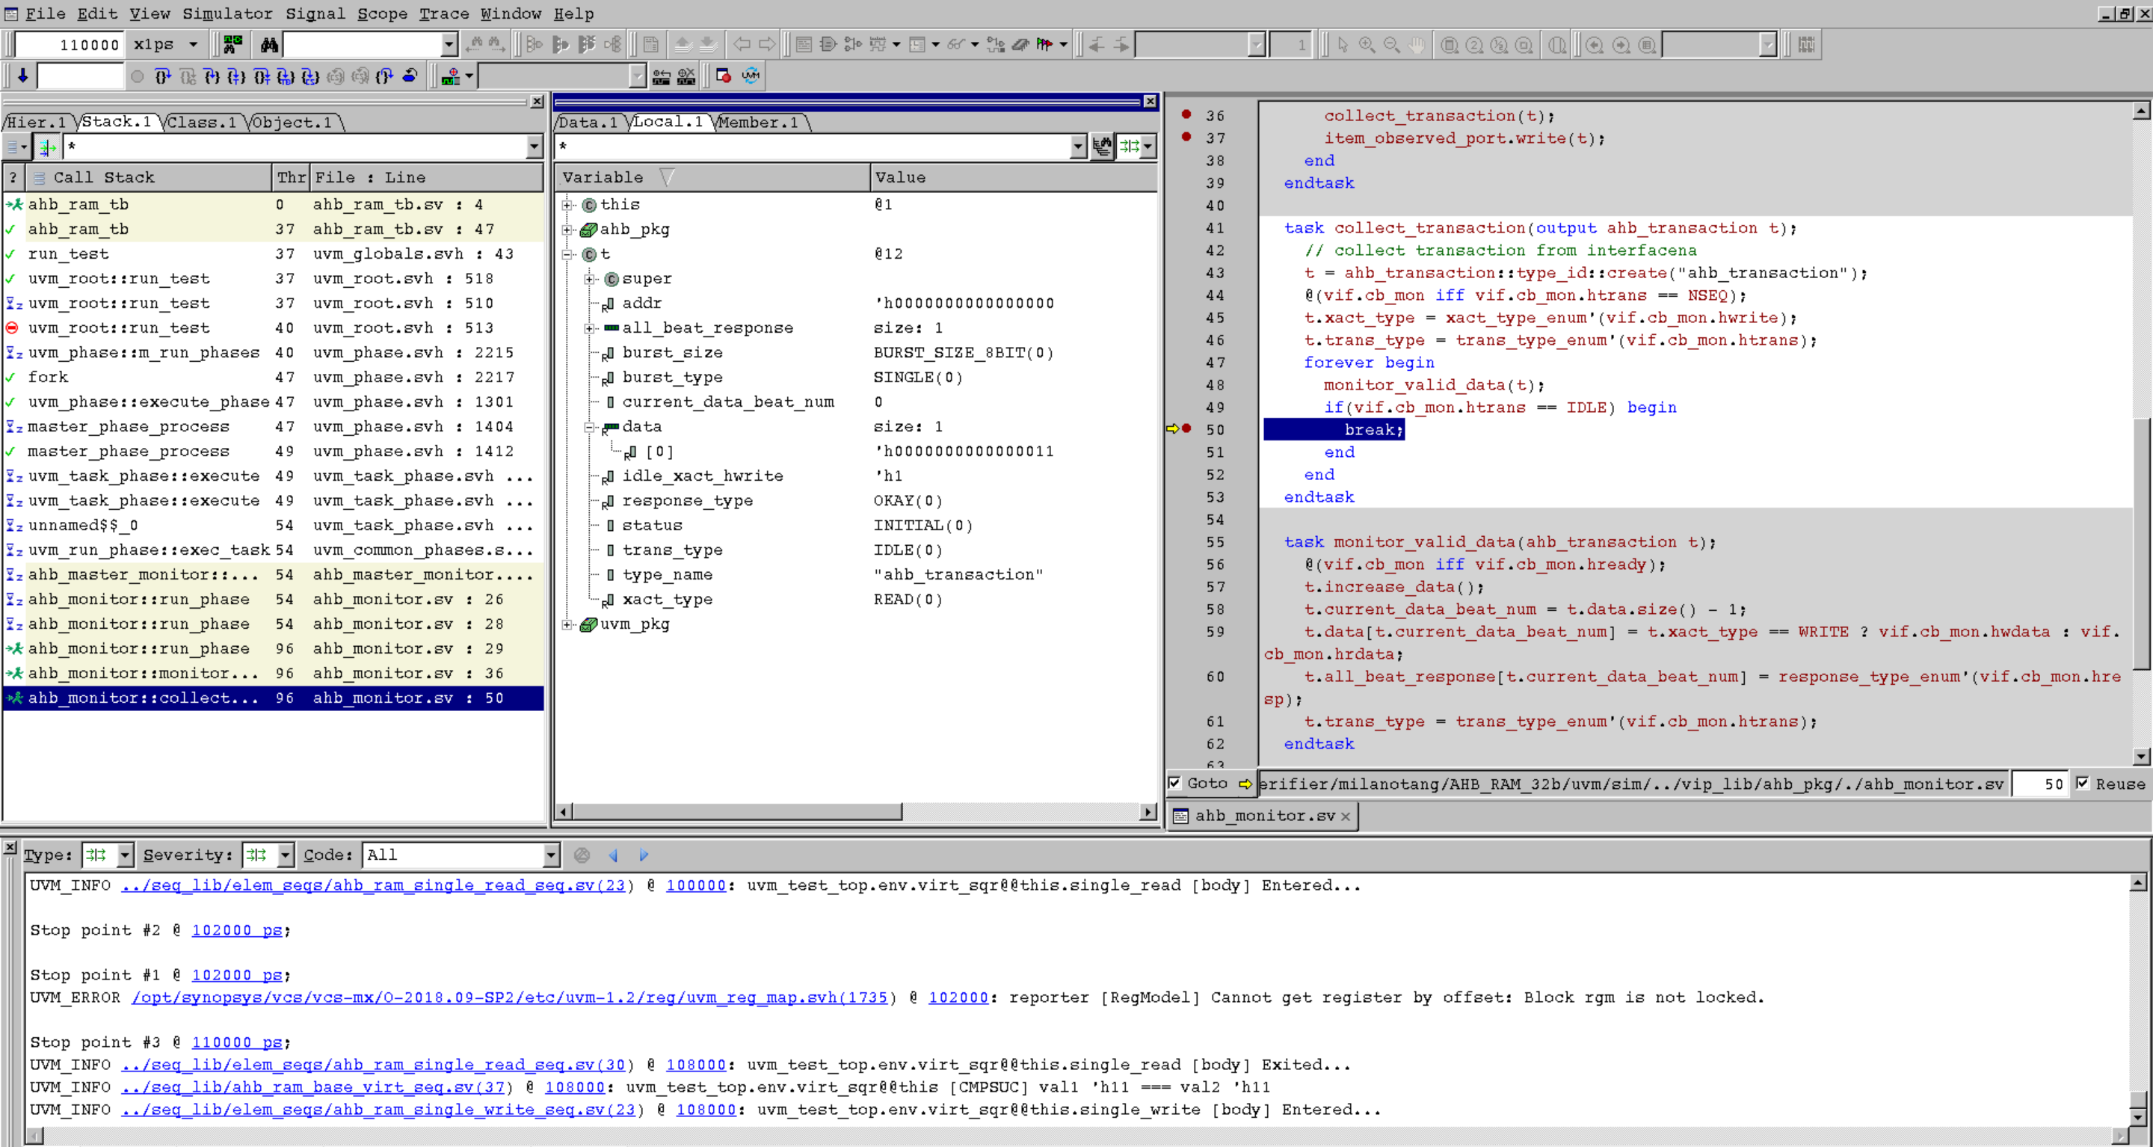Toggle the Goto checkbox below source view
Image resolution: width=2153 pixels, height=1147 pixels.
click(1174, 784)
